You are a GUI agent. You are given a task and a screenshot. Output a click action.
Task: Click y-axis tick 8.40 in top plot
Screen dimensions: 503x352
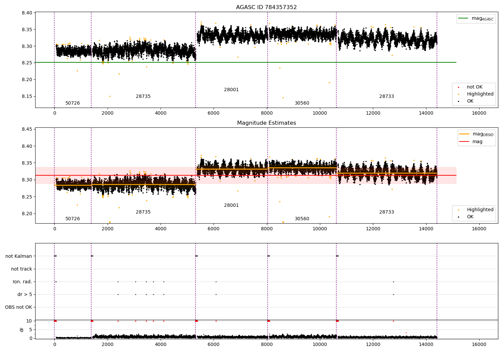(27, 13)
